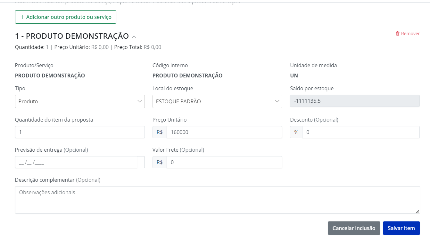Click the R$ prefix of Valor Frete
The height and width of the screenshot is (239, 430).
pos(160,162)
